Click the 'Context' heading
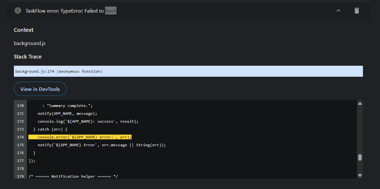Image resolution: width=380 pixels, height=189 pixels. 24,30
